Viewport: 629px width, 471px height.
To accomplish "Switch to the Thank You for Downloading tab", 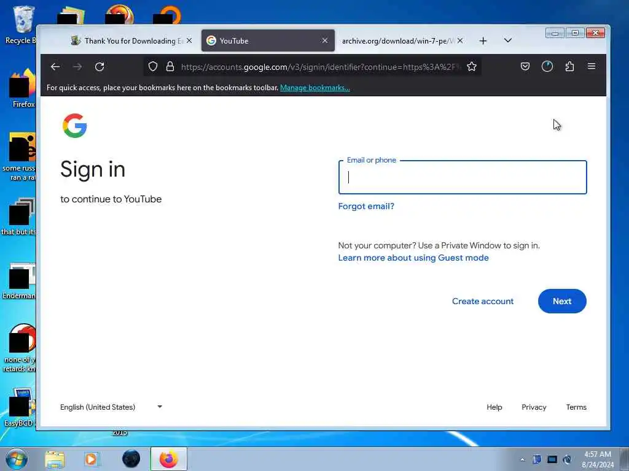I will tap(131, 40).
